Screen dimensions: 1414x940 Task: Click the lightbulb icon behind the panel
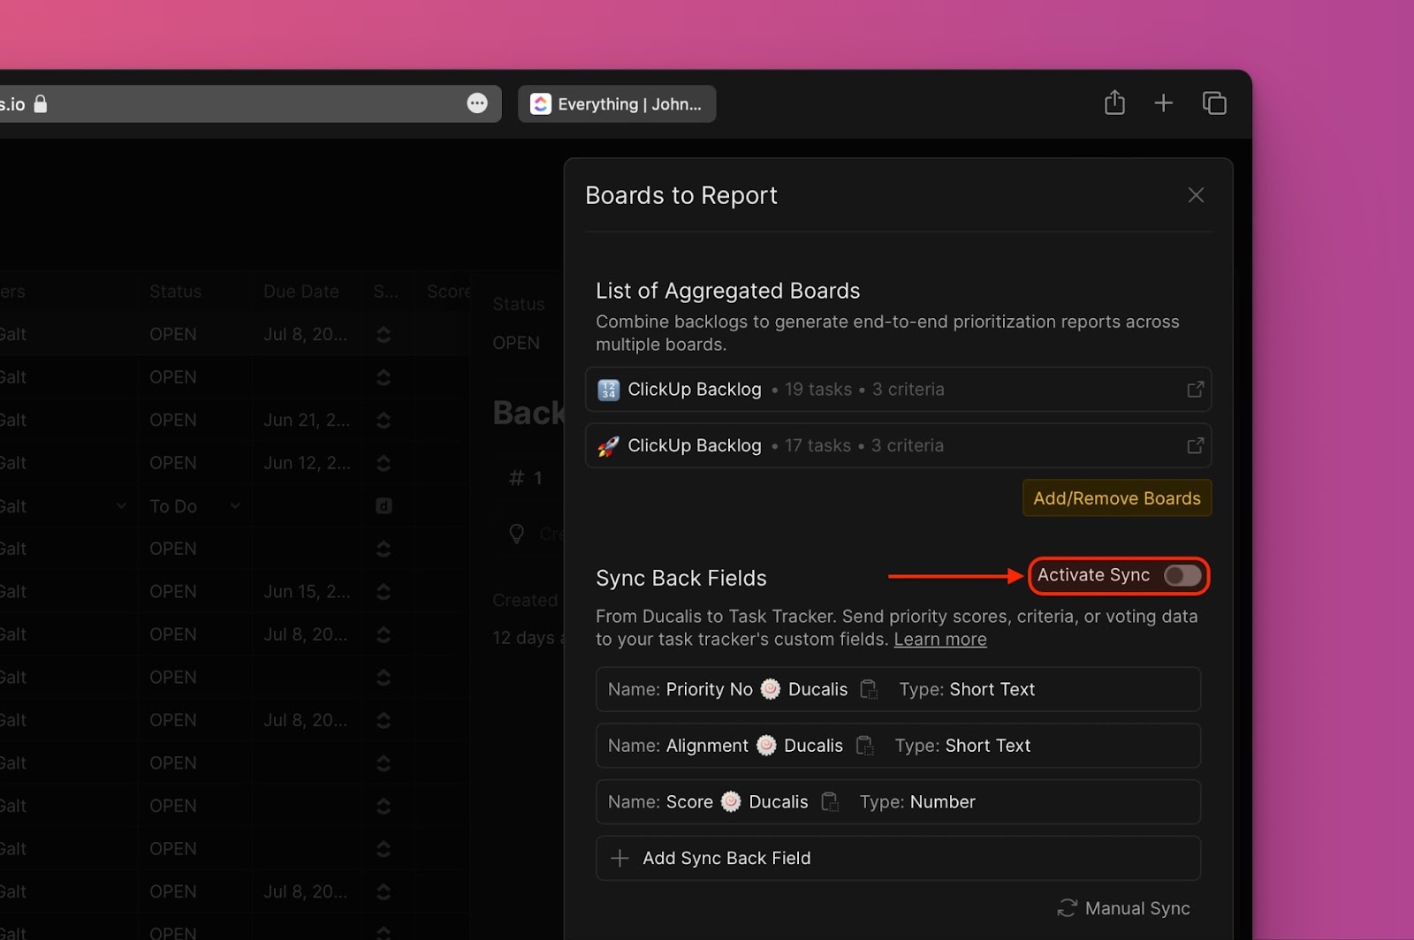[517, 534]
